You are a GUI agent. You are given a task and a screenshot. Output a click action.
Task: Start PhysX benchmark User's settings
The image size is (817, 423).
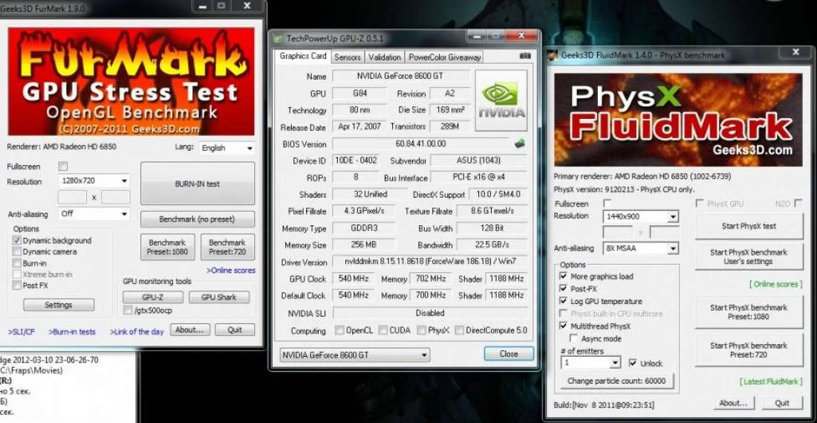749,256
